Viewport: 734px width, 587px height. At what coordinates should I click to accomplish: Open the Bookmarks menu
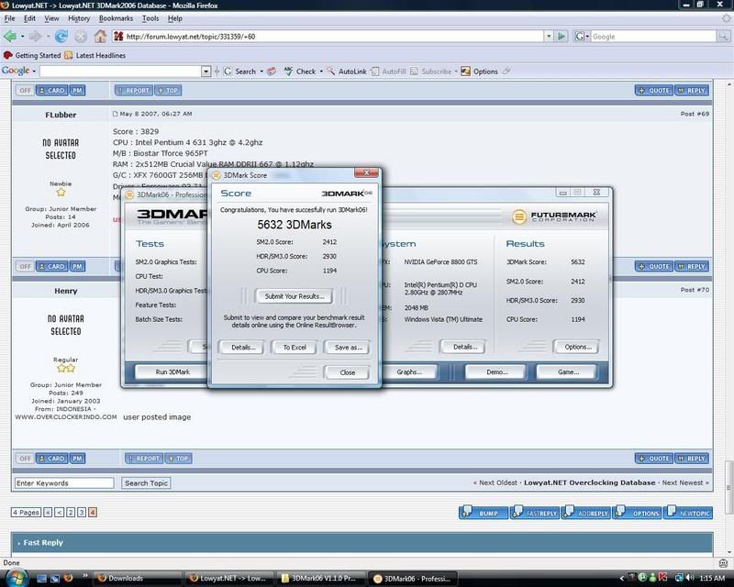116,18
